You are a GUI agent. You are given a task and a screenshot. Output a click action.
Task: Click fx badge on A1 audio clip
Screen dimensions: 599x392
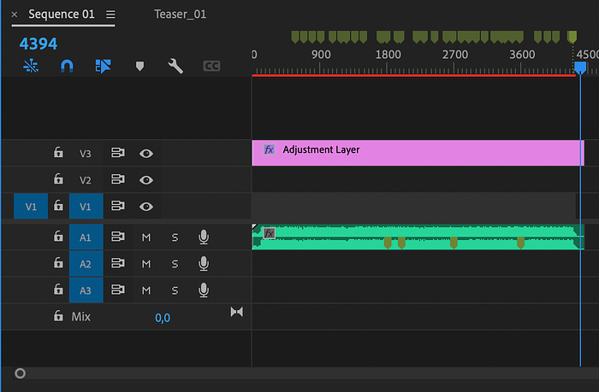270,233
